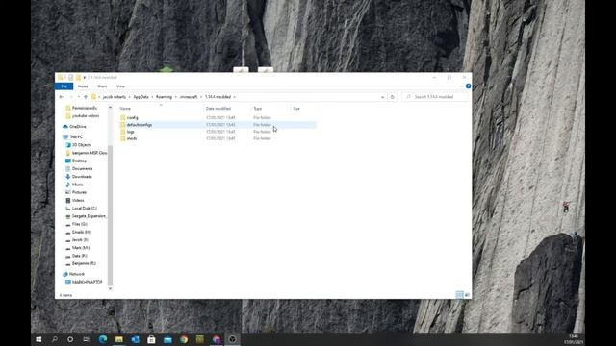The width and height of the screenshot is (616, 346).
Task: Open taskbar Search
Action: 55,339
